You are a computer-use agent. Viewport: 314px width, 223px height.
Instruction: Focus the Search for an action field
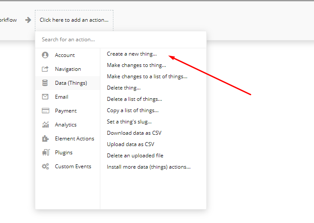(121, 40)
